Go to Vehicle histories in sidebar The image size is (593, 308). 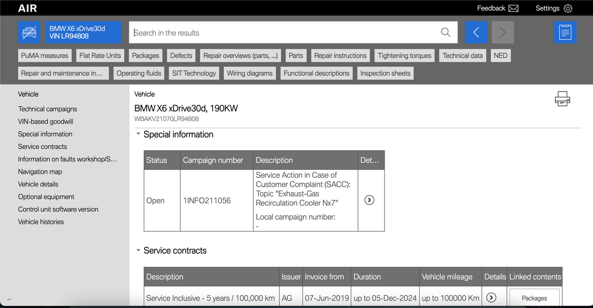[x=41, y=222]
